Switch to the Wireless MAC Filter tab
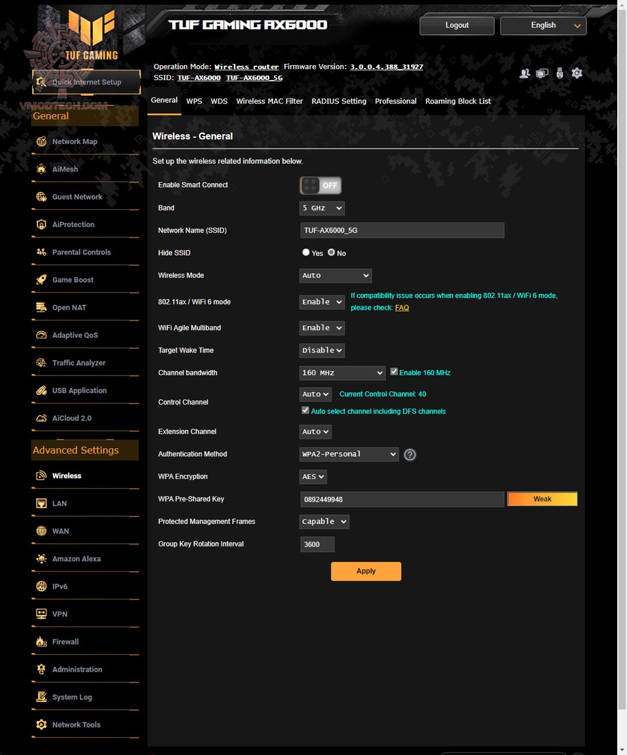The height and width of the screenshot is (755, 627). 269,101
